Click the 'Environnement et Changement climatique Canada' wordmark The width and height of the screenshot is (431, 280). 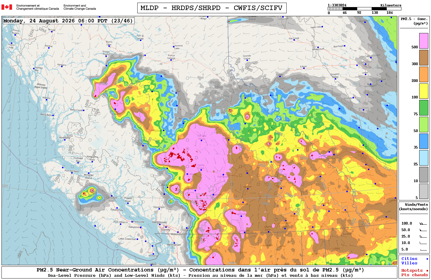[37, 7]
